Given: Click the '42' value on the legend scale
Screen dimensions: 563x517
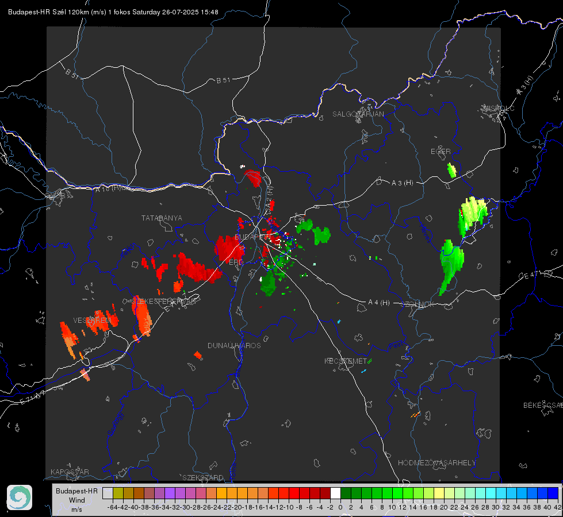Looking at the screenshot, I should [x=558, y=507].
